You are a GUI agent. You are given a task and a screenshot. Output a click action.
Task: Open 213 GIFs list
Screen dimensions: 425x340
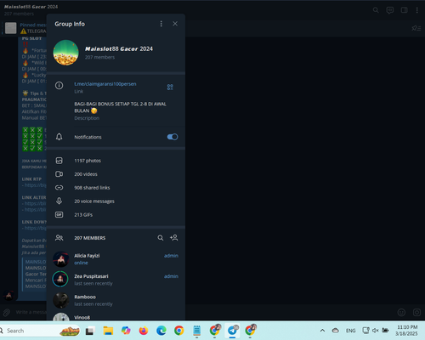pyautogui.click(x=116, y=215)
